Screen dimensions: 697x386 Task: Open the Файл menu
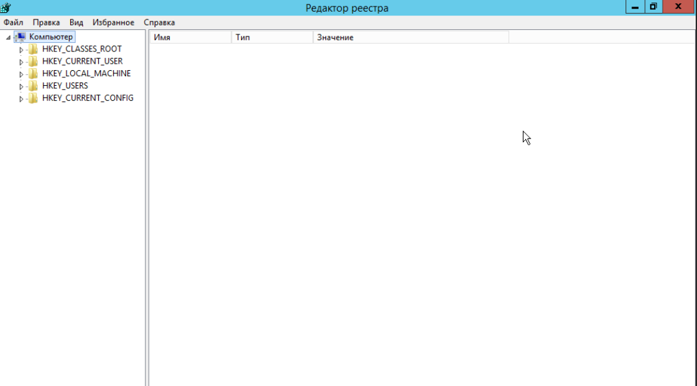13,23
